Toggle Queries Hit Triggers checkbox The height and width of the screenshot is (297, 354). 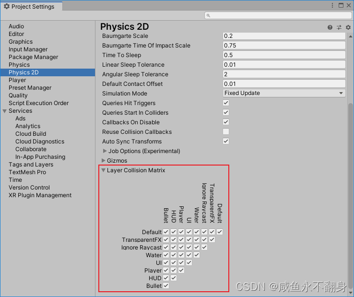(226, 103)
